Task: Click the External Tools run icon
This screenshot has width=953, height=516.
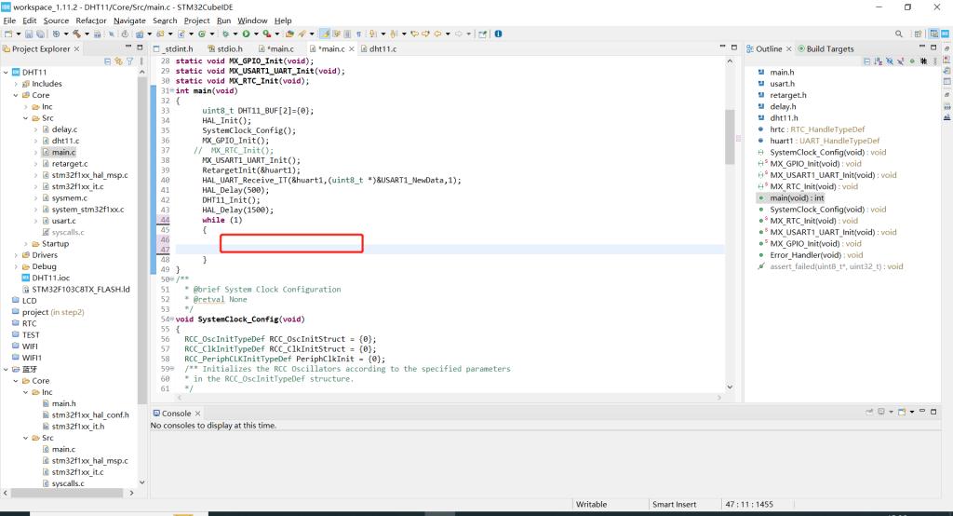Action: [x=266, y=34]
